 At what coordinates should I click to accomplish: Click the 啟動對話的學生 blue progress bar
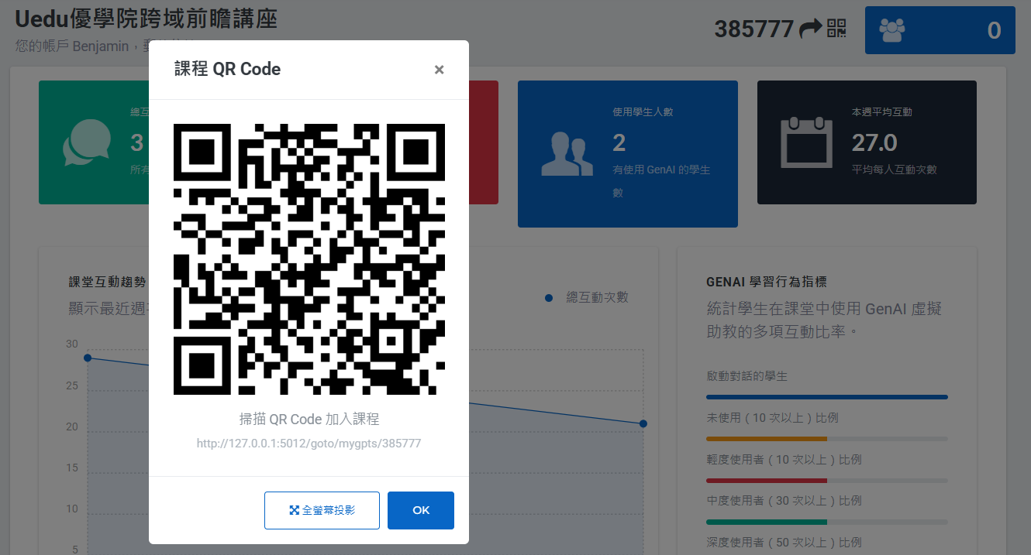(x=826, y=396)
